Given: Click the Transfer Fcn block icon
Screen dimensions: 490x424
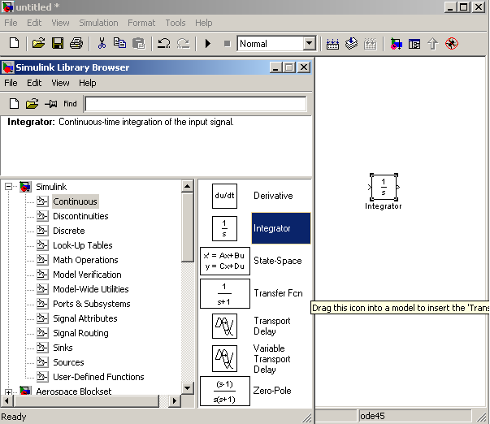Looking at the screenshot, I should 225,294.
